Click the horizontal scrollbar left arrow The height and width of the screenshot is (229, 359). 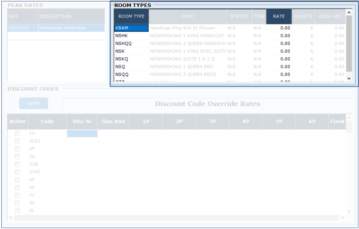click(x=11, y=218)
